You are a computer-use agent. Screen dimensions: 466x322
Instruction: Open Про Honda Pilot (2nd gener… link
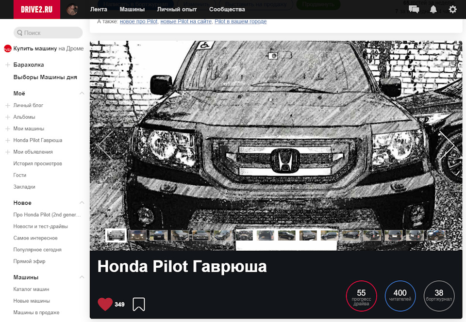[x=47, y=214]
